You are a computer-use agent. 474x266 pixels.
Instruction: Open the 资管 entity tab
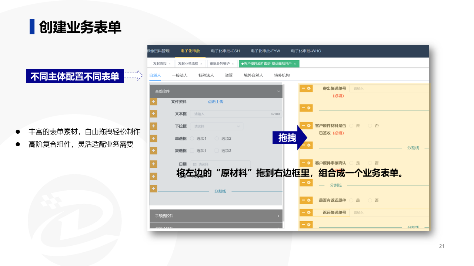[229, 75]
